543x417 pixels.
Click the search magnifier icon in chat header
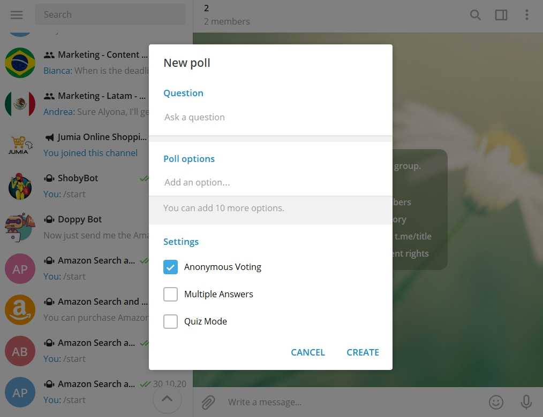475,15
